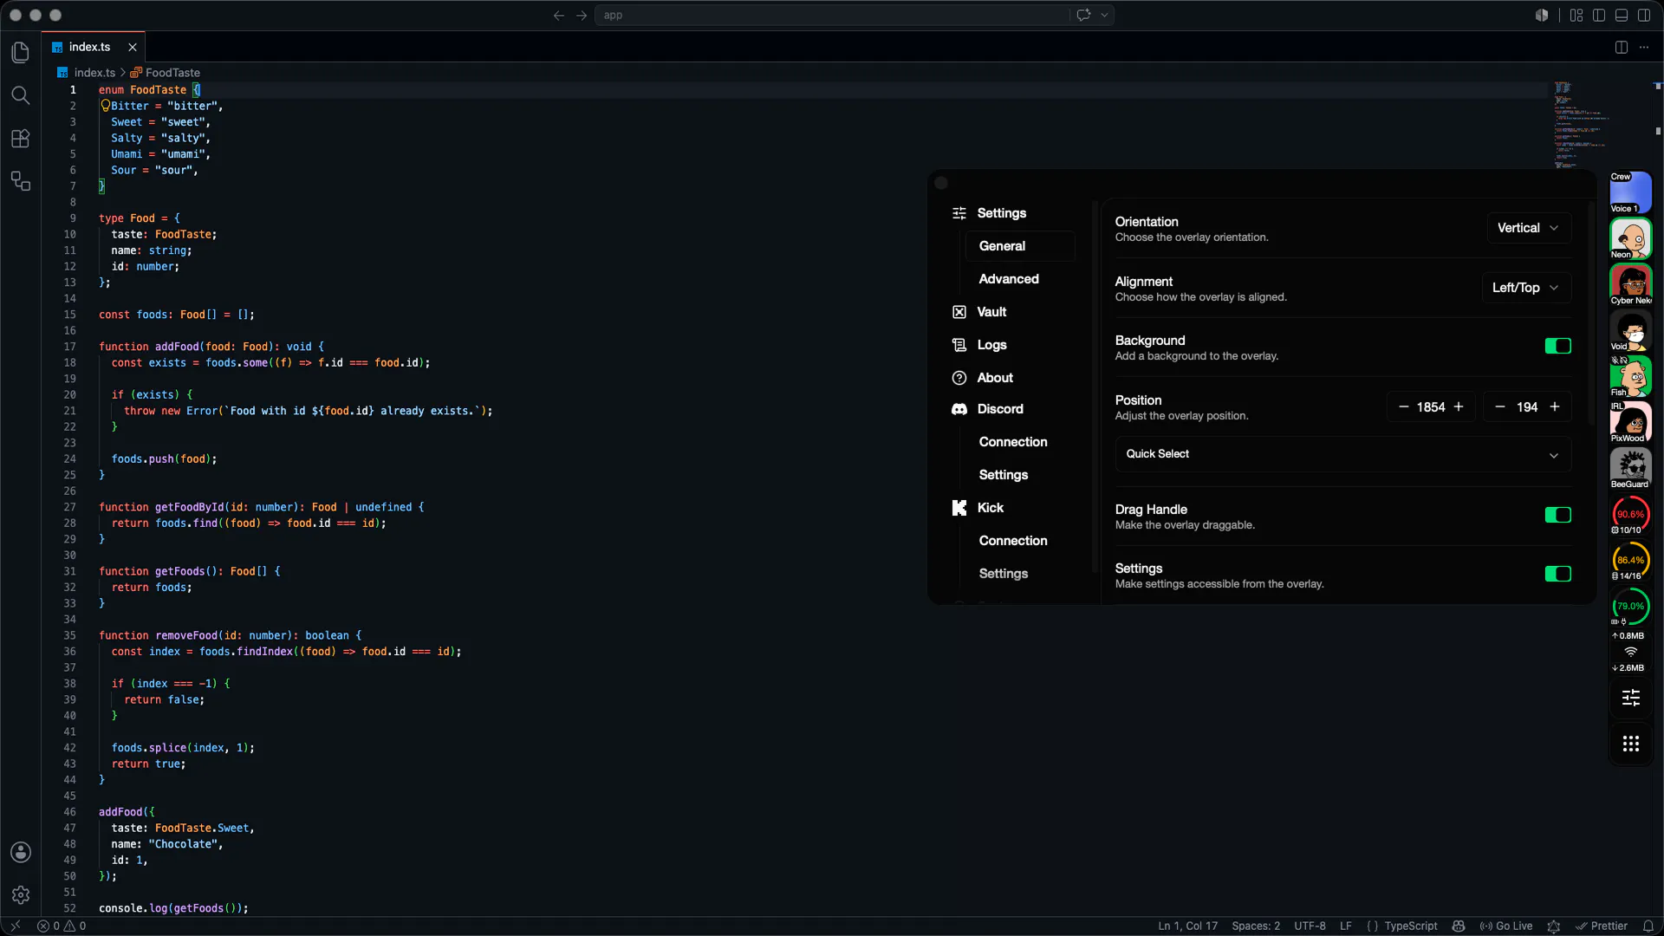Click the errors and warnings status indicator
This screenshot has width=1664, height=936.
[x=62, y=926]
